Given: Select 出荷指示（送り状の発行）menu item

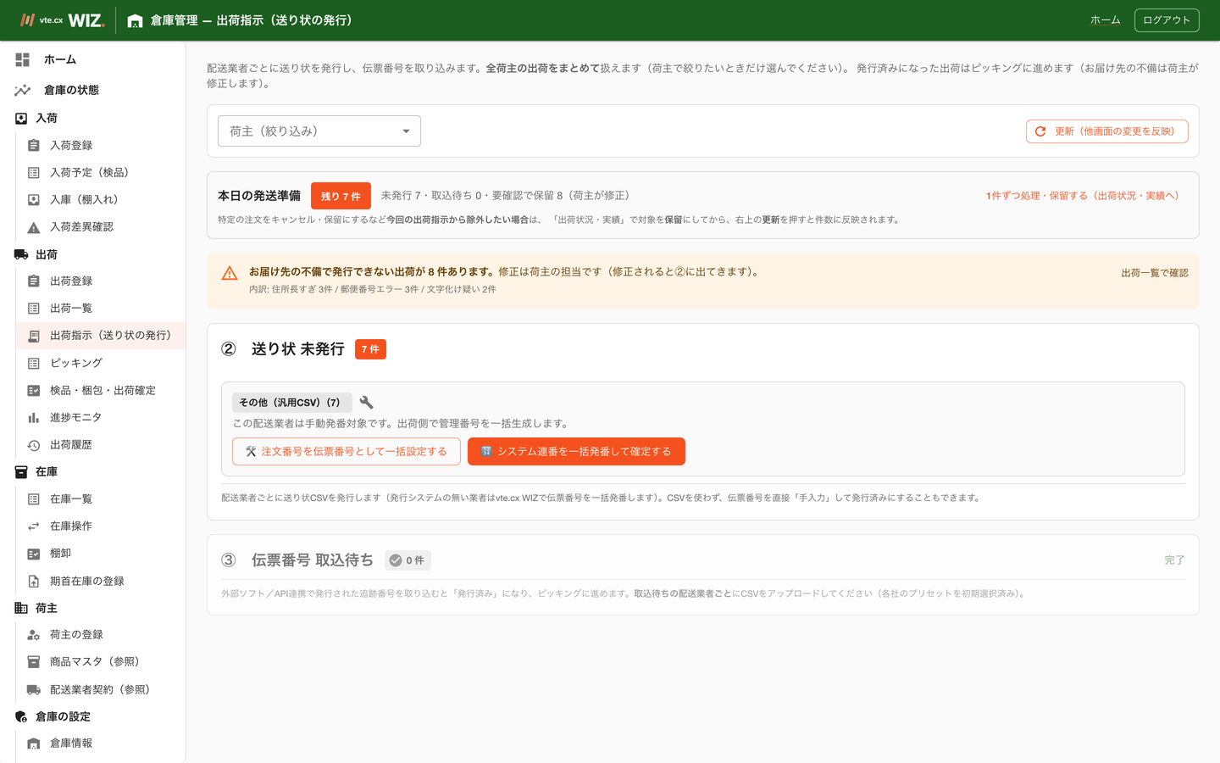Looking at the screenshot, I should pos(101,336).
